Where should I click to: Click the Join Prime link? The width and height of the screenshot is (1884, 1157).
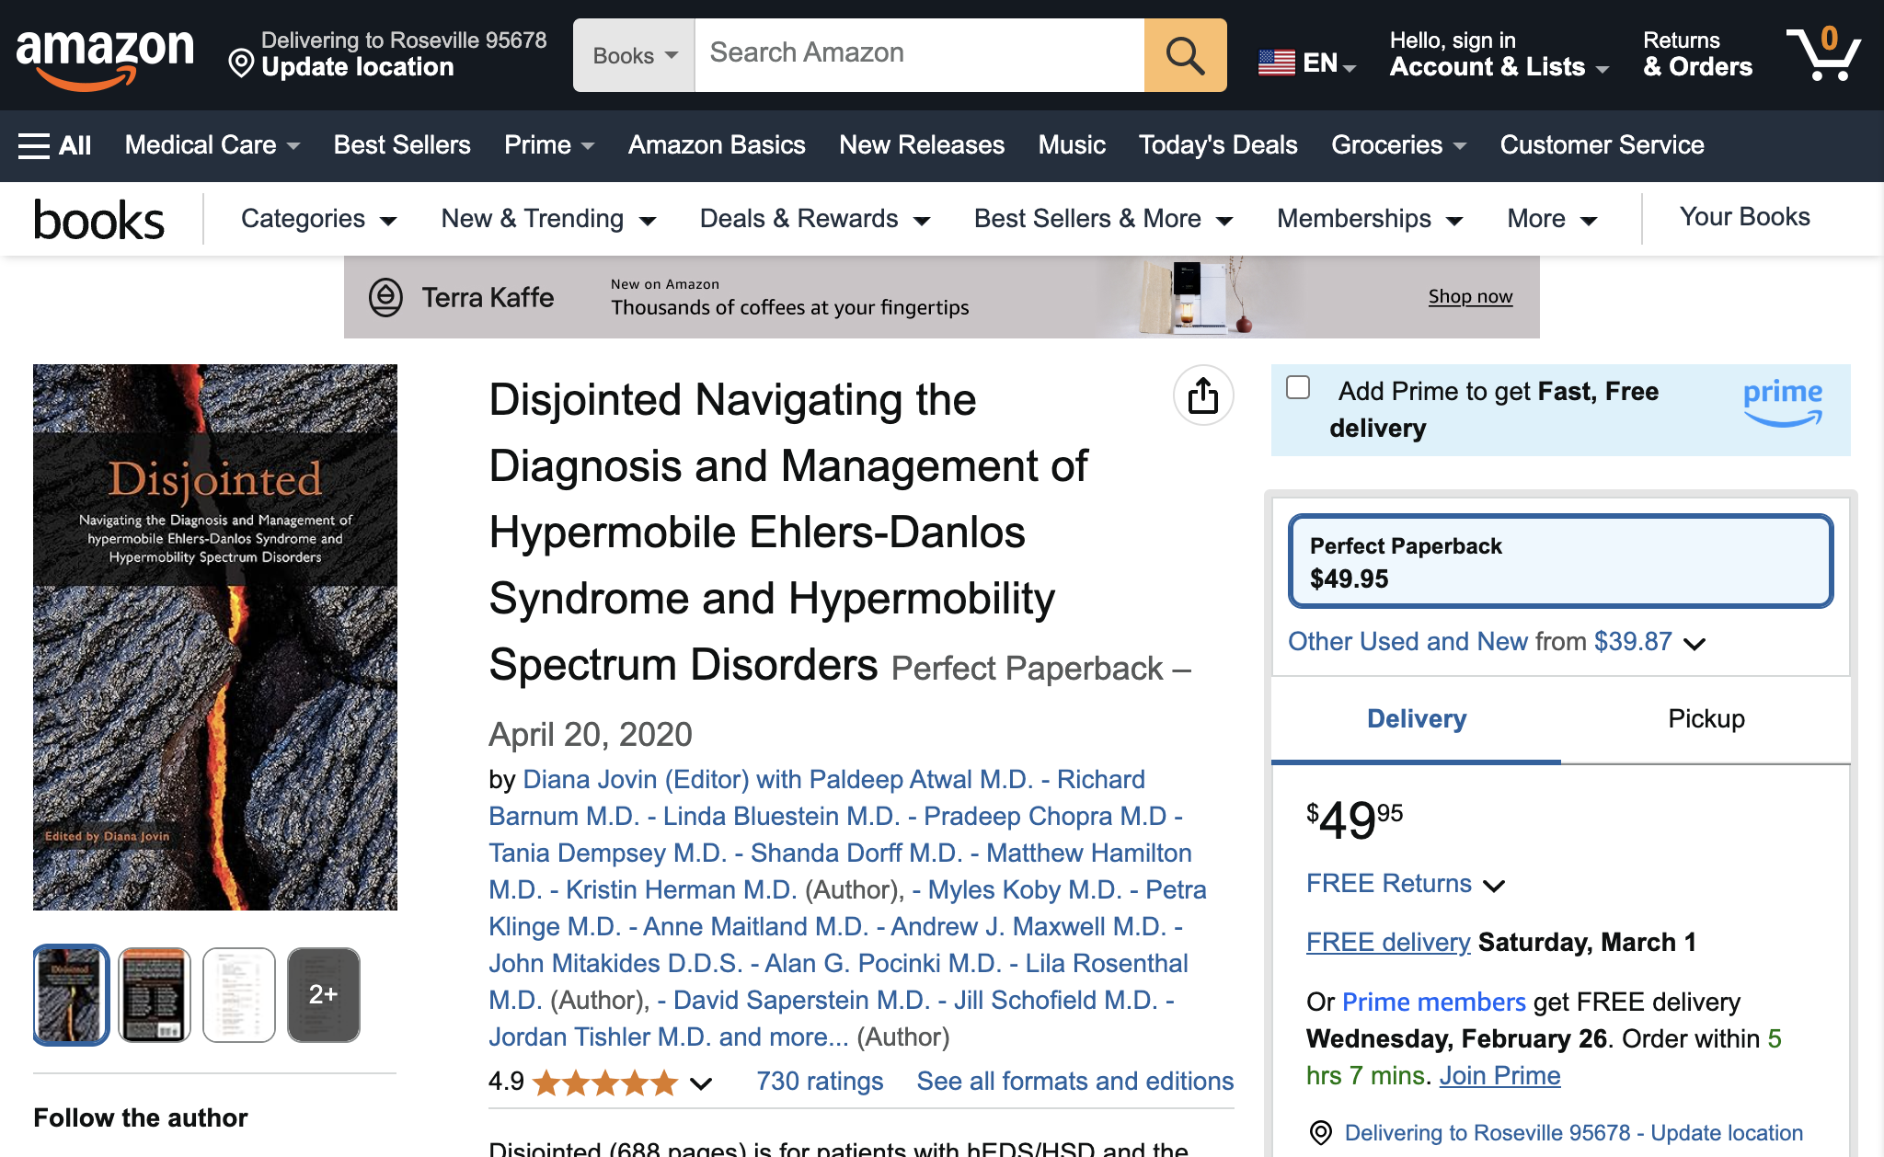[x=1499, y=1075]
